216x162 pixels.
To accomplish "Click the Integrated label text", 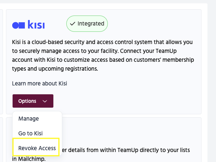I will (91, 24).
